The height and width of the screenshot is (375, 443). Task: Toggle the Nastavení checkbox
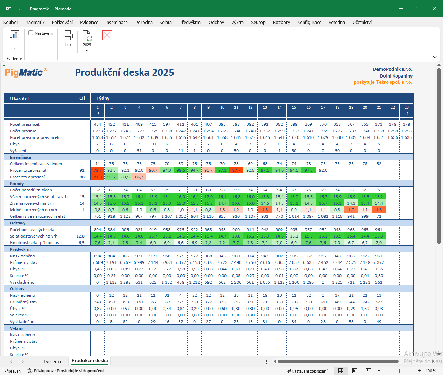[x=31, y=33]
